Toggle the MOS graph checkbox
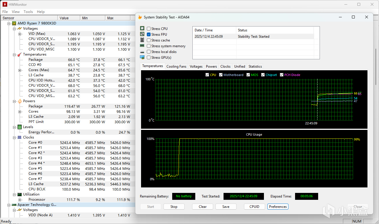 [x=248, y=75]
